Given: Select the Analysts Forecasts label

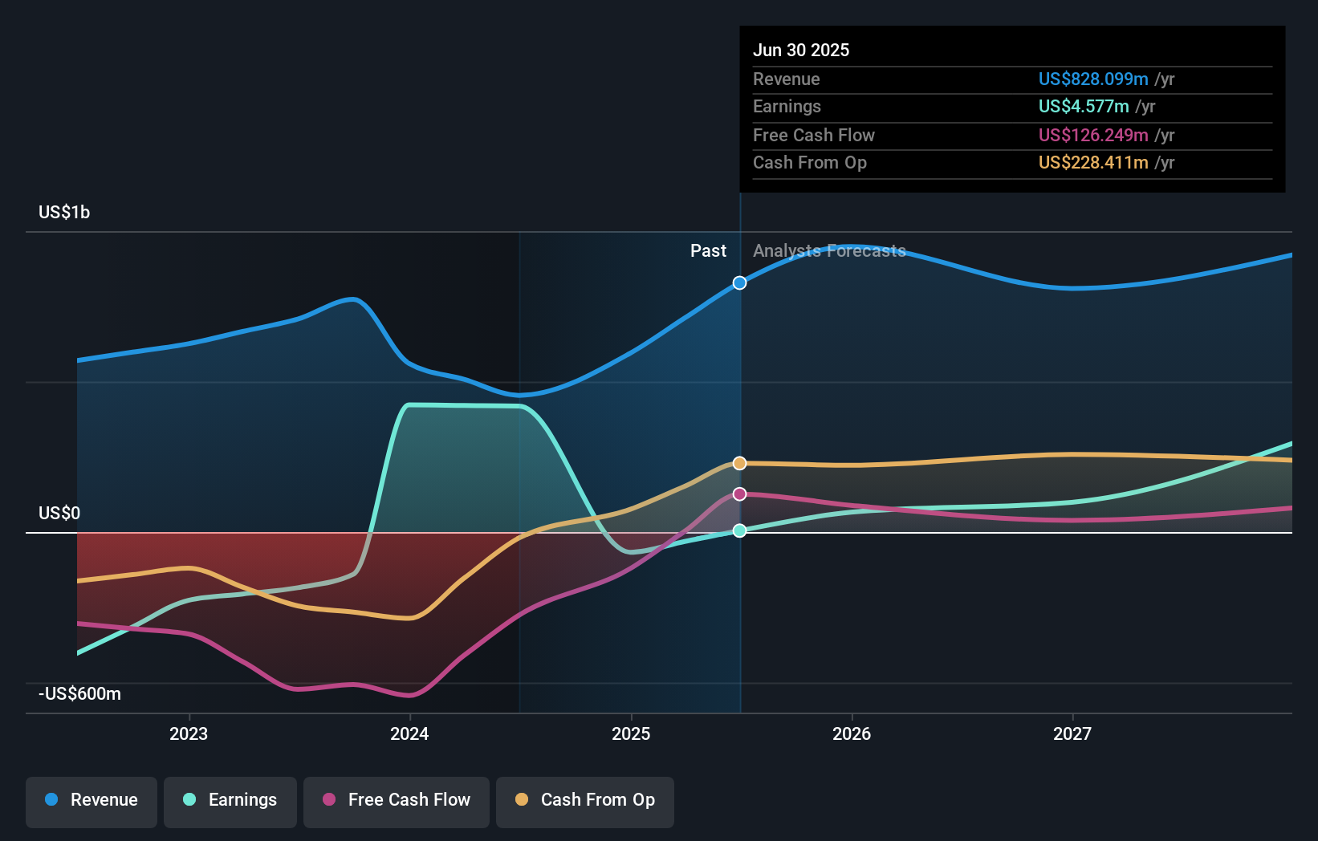Looking at the screenshot, I should coord(829,250).
